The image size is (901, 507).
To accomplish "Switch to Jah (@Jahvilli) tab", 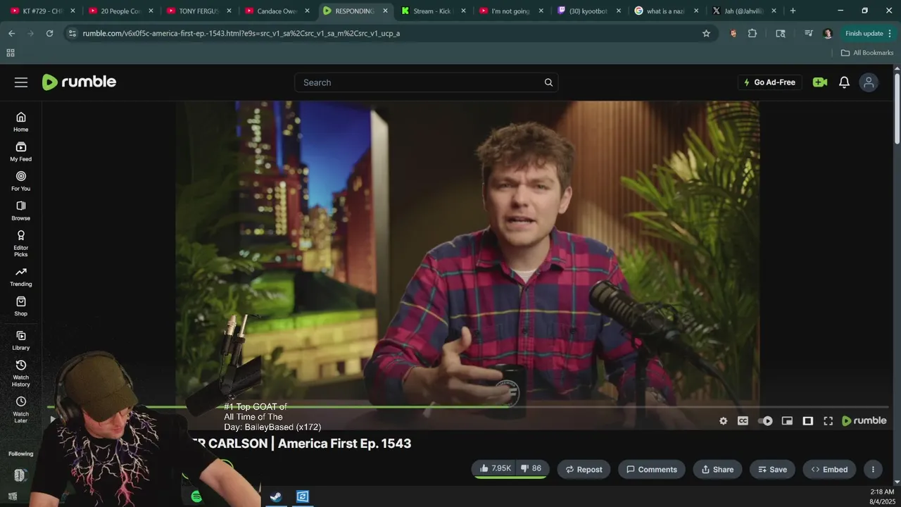I will click(x=745, y=11).
